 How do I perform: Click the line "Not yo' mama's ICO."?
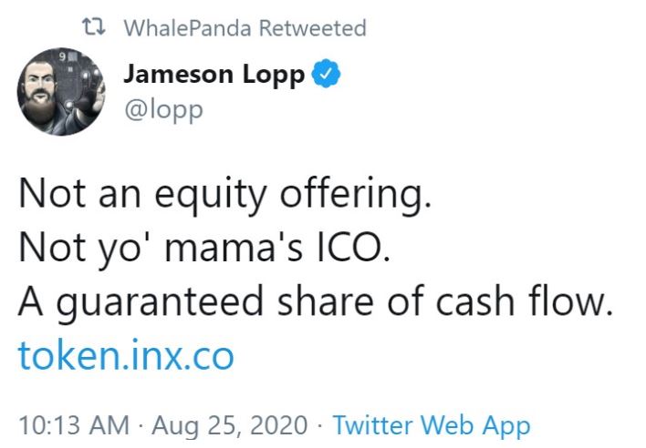(203, 248)
